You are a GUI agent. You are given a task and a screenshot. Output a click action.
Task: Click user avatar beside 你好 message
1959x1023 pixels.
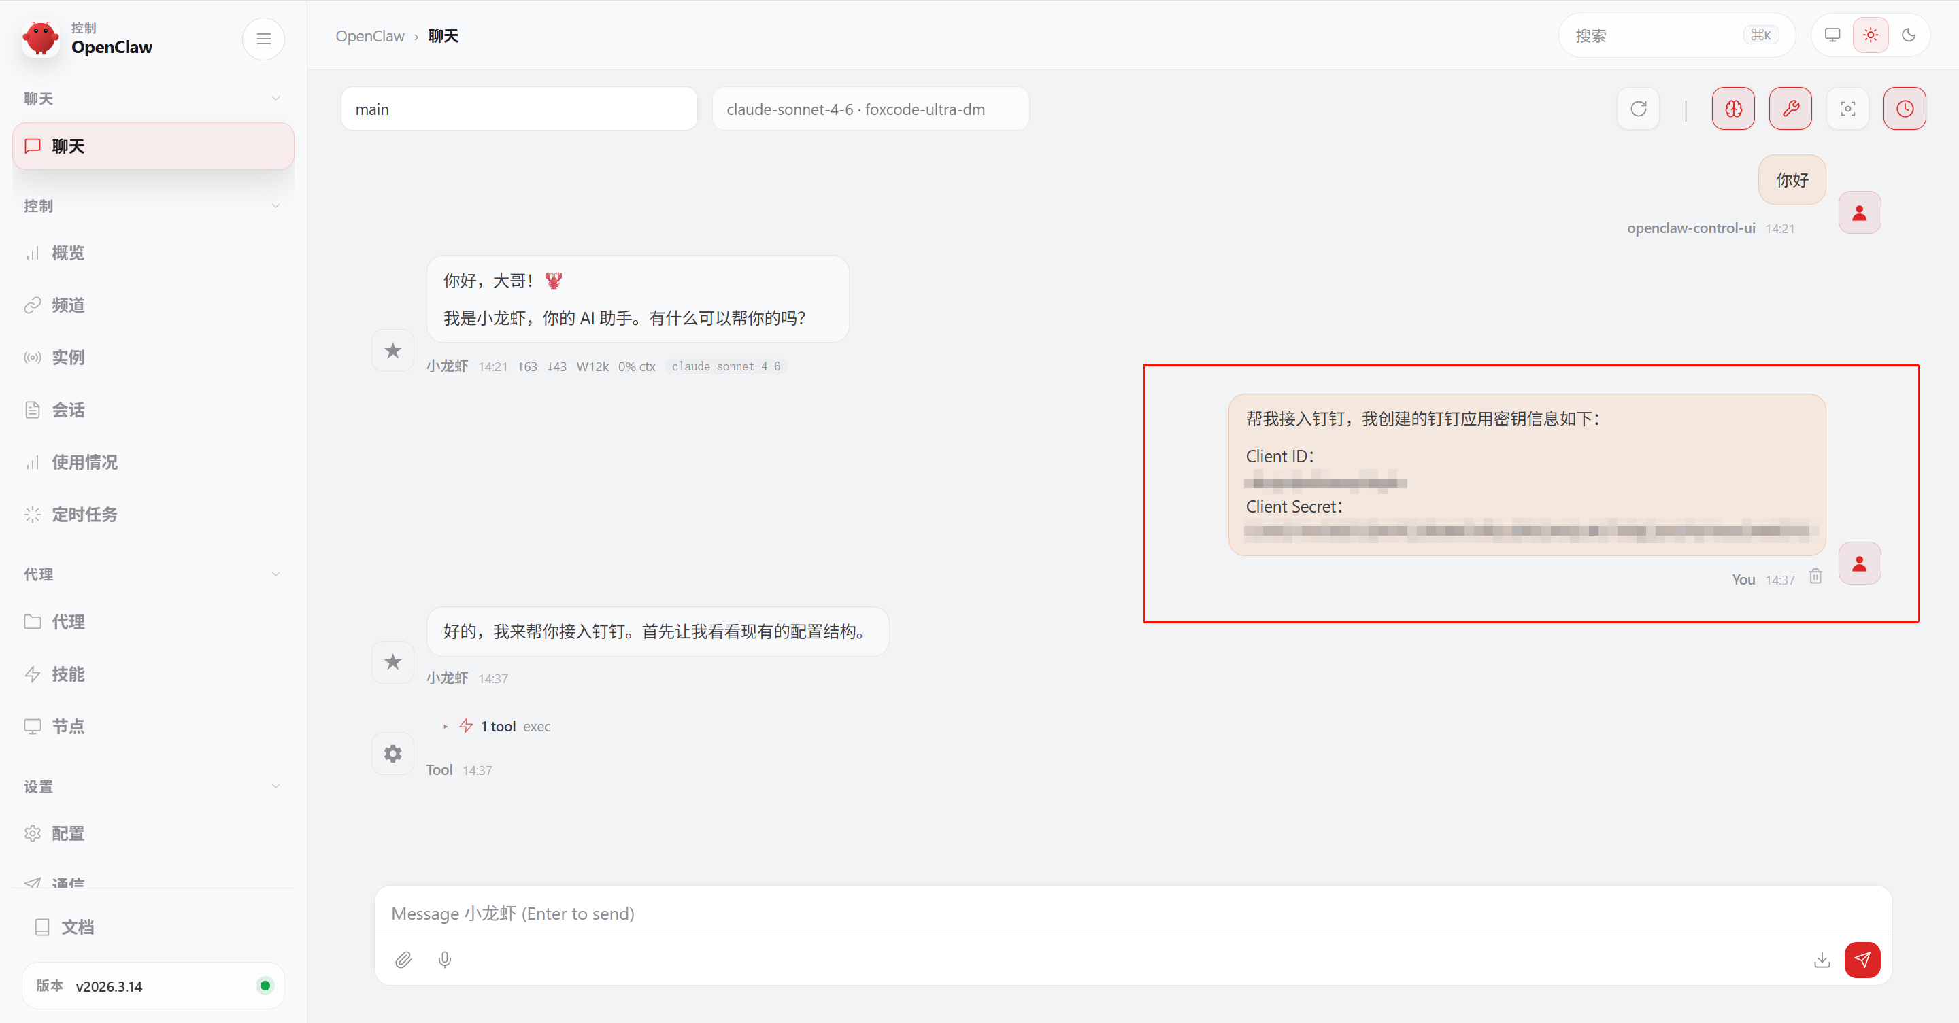click(x=1860, y=213)
